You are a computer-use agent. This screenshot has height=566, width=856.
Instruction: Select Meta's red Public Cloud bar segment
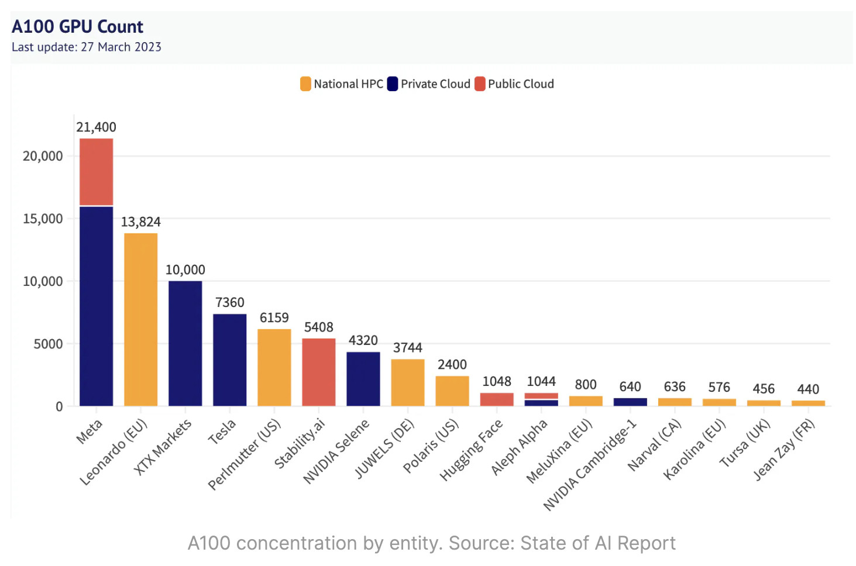point(97,172)
